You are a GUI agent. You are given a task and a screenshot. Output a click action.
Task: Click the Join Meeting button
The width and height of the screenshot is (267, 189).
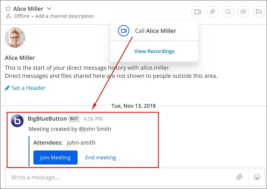(56, 157)
